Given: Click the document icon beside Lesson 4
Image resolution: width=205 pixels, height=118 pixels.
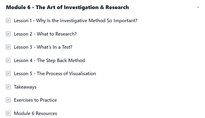Looking at the screenshot, I should [x=8, y=60].
